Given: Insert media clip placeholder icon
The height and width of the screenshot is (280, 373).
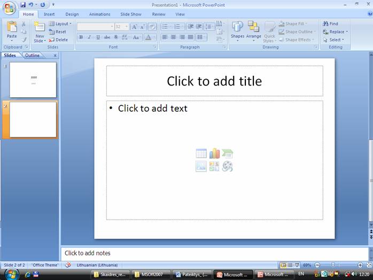Looking at the screenshot, I should pos(228,166).
